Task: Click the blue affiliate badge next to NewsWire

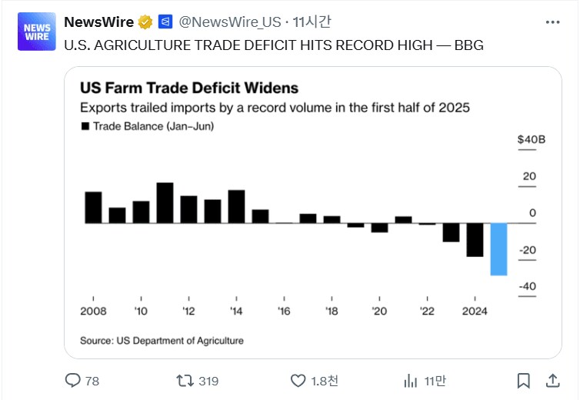Action: [x=165, y=22]
